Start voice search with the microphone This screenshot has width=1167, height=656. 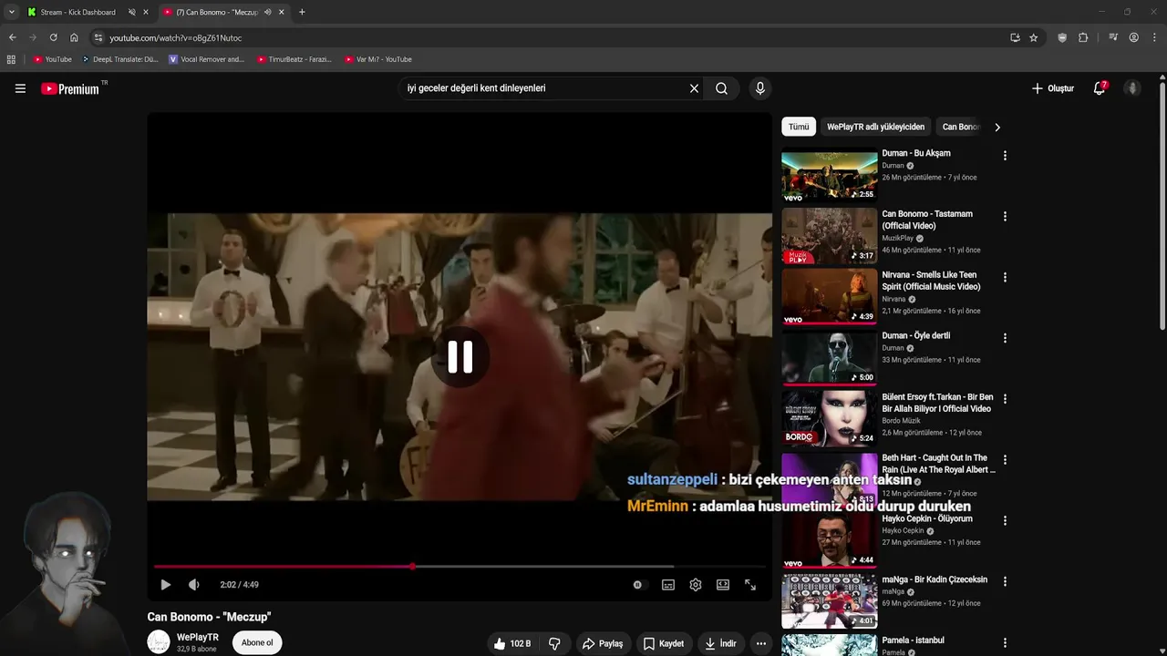pyautogui.click(x=760, y=88)
